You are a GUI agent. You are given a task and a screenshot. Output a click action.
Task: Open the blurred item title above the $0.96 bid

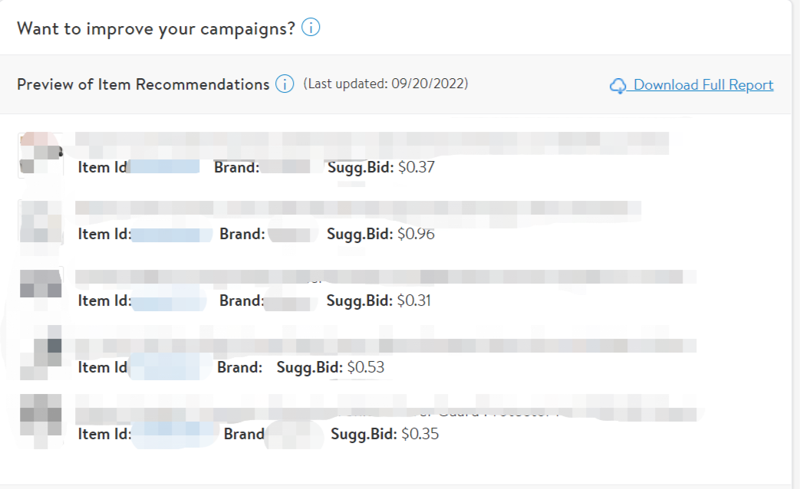point(358,208)
